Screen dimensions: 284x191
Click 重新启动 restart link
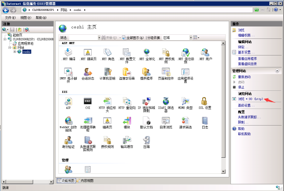coord(244,77)
